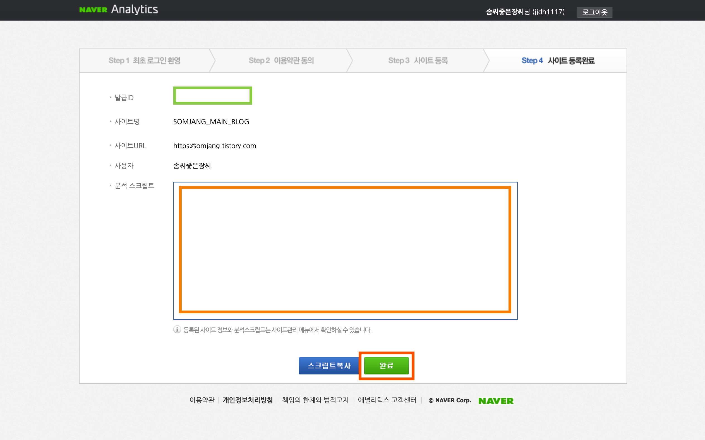Select Step 1 최초 로그인 환영 tab
This screenshot has width=705, height=440.
(145, 61)
